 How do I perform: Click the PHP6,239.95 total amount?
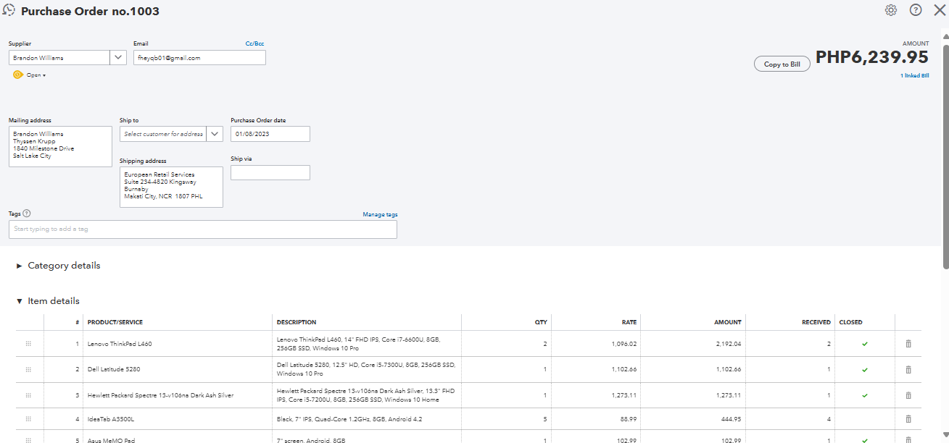click(872, 57)
